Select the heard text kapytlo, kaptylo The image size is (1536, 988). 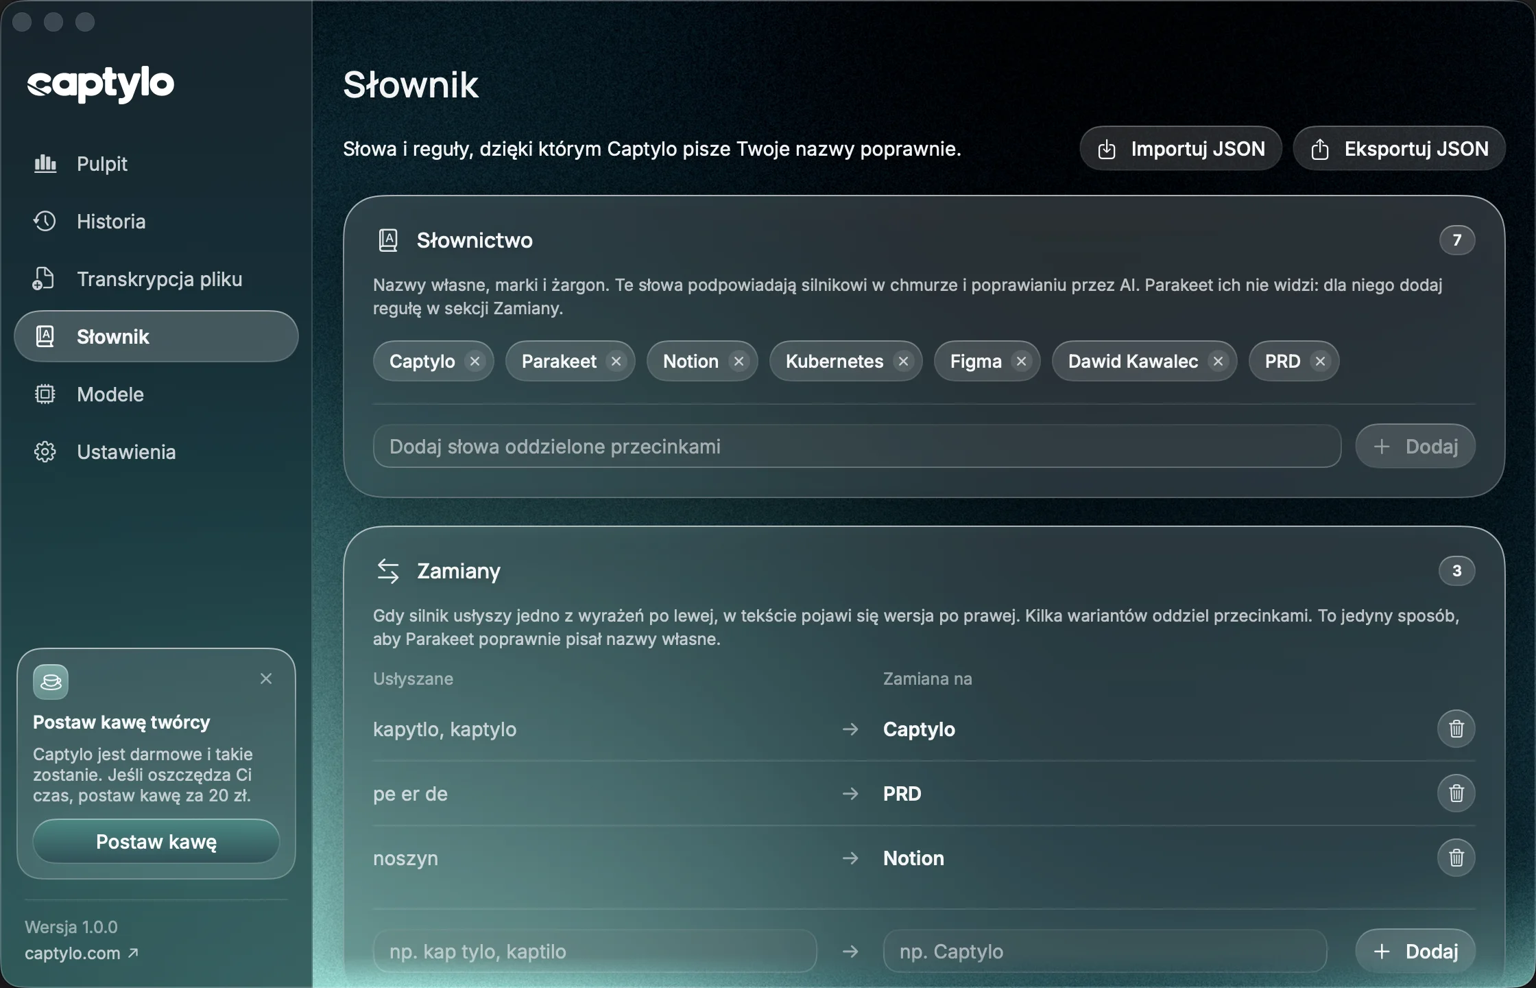[445, 729]
